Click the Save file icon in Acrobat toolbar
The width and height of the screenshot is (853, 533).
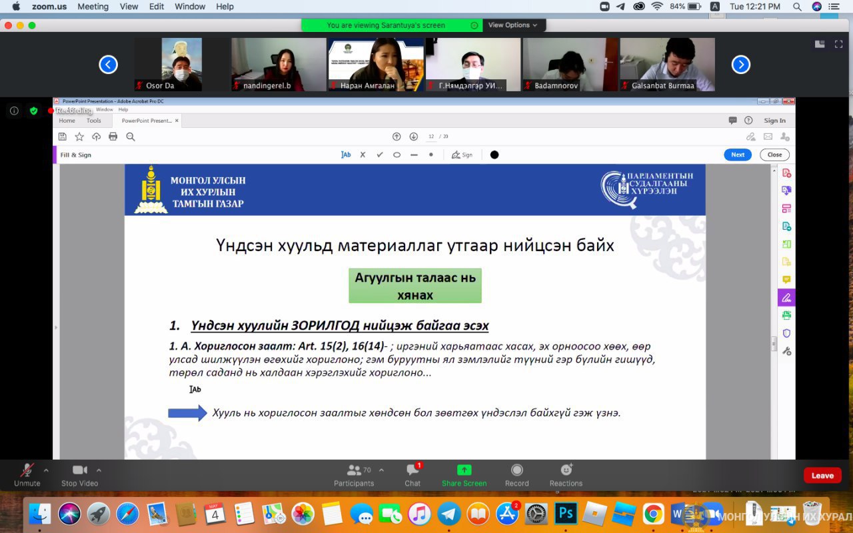pyautogui.click(x=63, y=137)
